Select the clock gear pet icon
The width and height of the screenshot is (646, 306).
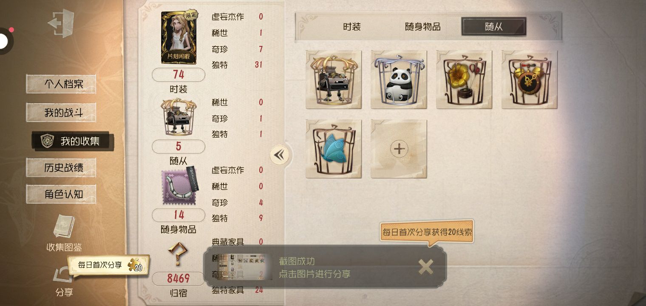click(529, 79)
